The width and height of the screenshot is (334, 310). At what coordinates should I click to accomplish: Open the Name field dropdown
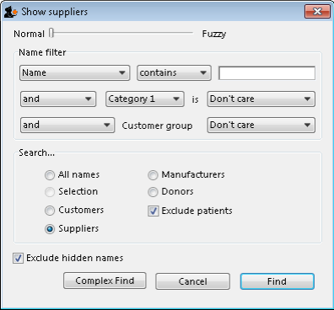(75, 73)
